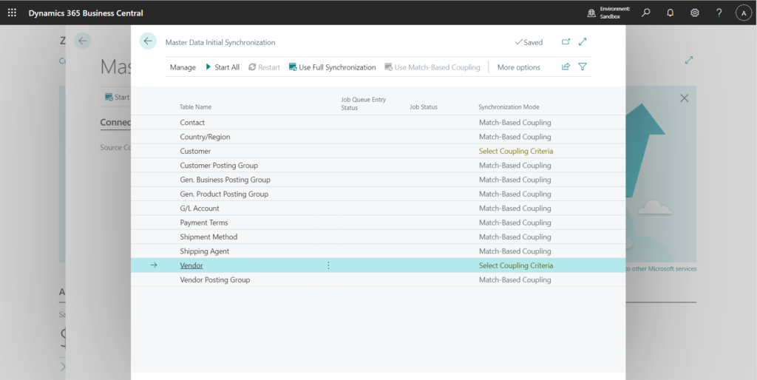Click Job Status column header
This screenshot has height=380, width=757.
click(424, 106)
